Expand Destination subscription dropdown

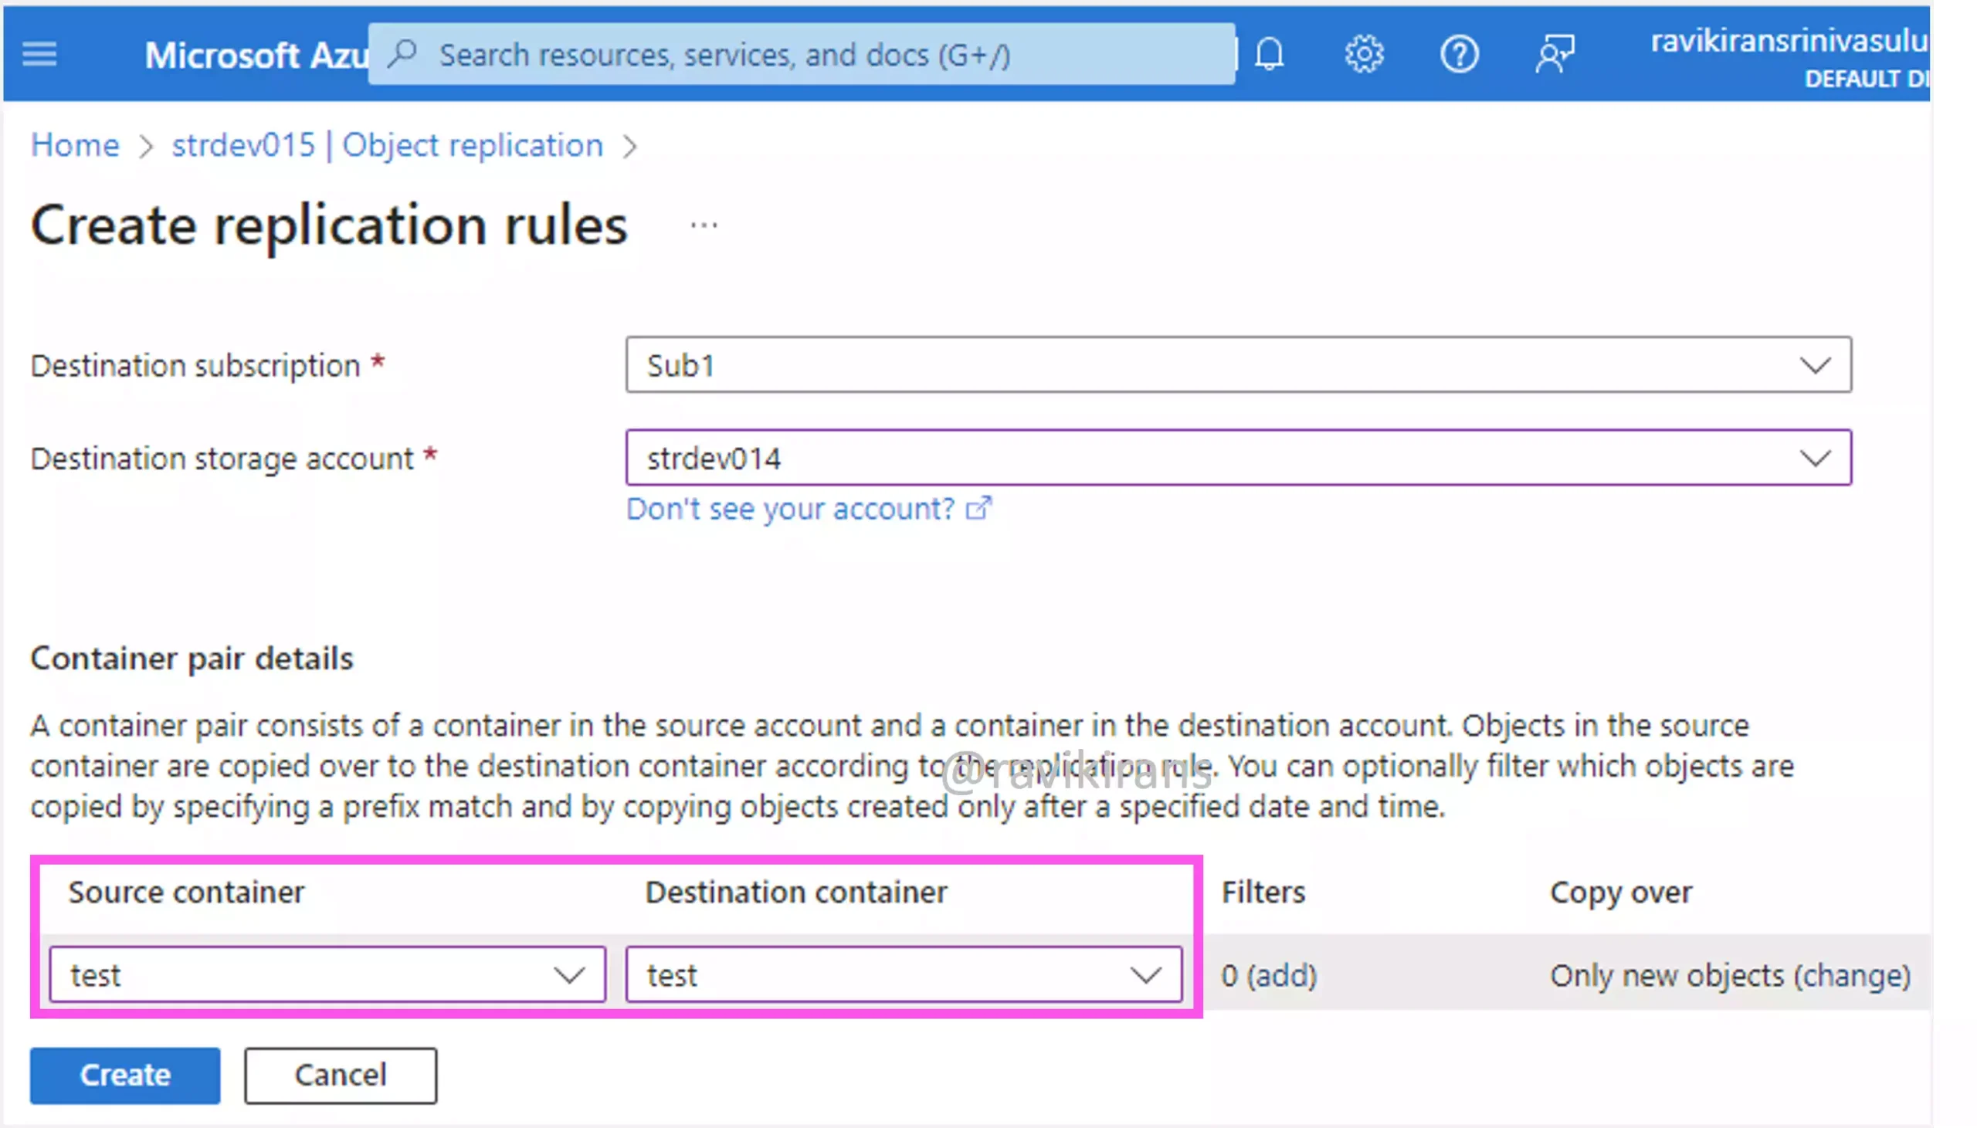coord(1238,364)
